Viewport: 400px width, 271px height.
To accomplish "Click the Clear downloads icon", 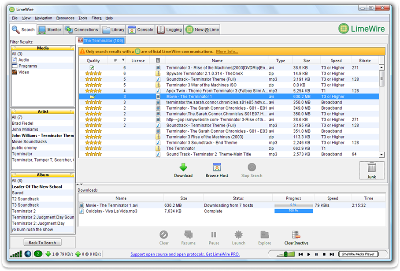I will (163, 234).
